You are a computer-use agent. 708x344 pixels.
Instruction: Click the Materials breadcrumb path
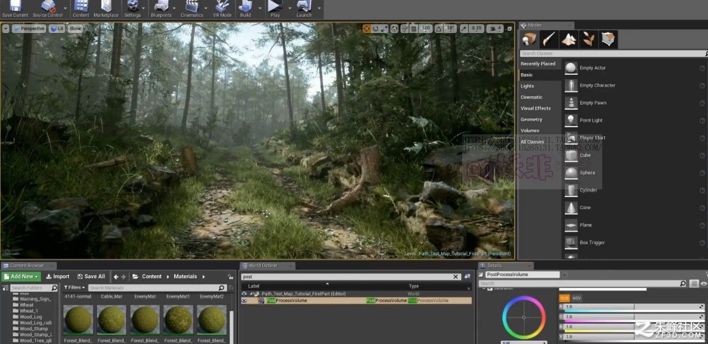pos(185,277)
